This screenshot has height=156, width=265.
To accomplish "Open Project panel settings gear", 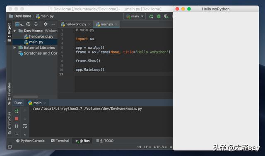I will coord(46,24).
